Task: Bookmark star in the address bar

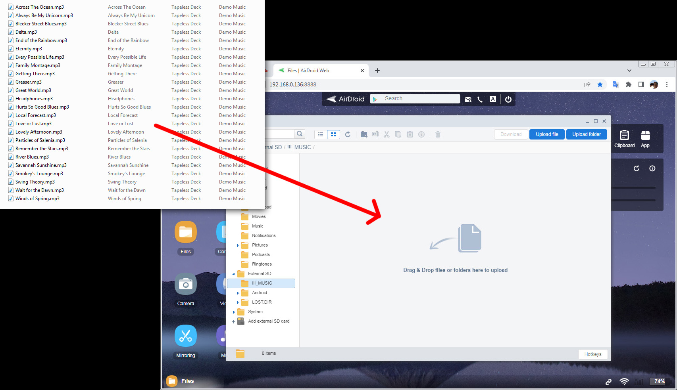Action: point(600,84)
